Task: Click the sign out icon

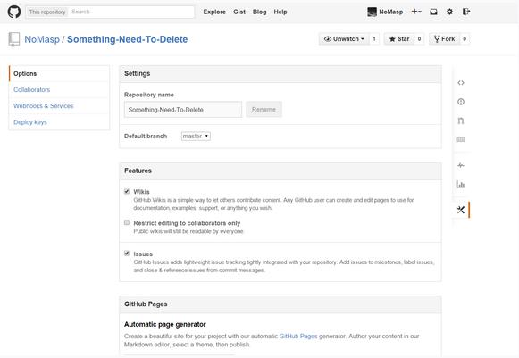Action: click(466, 12)
